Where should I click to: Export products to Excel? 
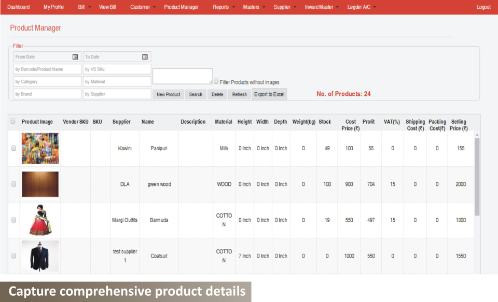270,94
